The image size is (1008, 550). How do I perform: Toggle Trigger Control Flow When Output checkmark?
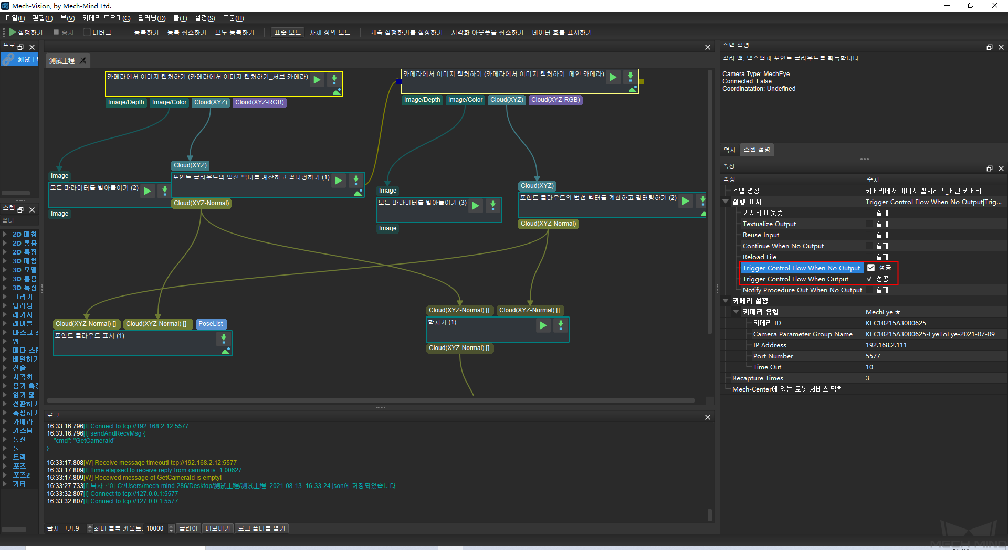point(869,279)
